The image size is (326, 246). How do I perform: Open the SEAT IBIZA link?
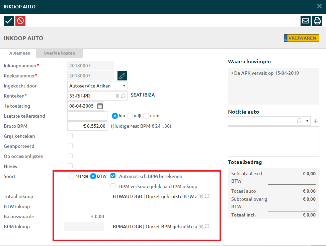[x=143, y=95]
